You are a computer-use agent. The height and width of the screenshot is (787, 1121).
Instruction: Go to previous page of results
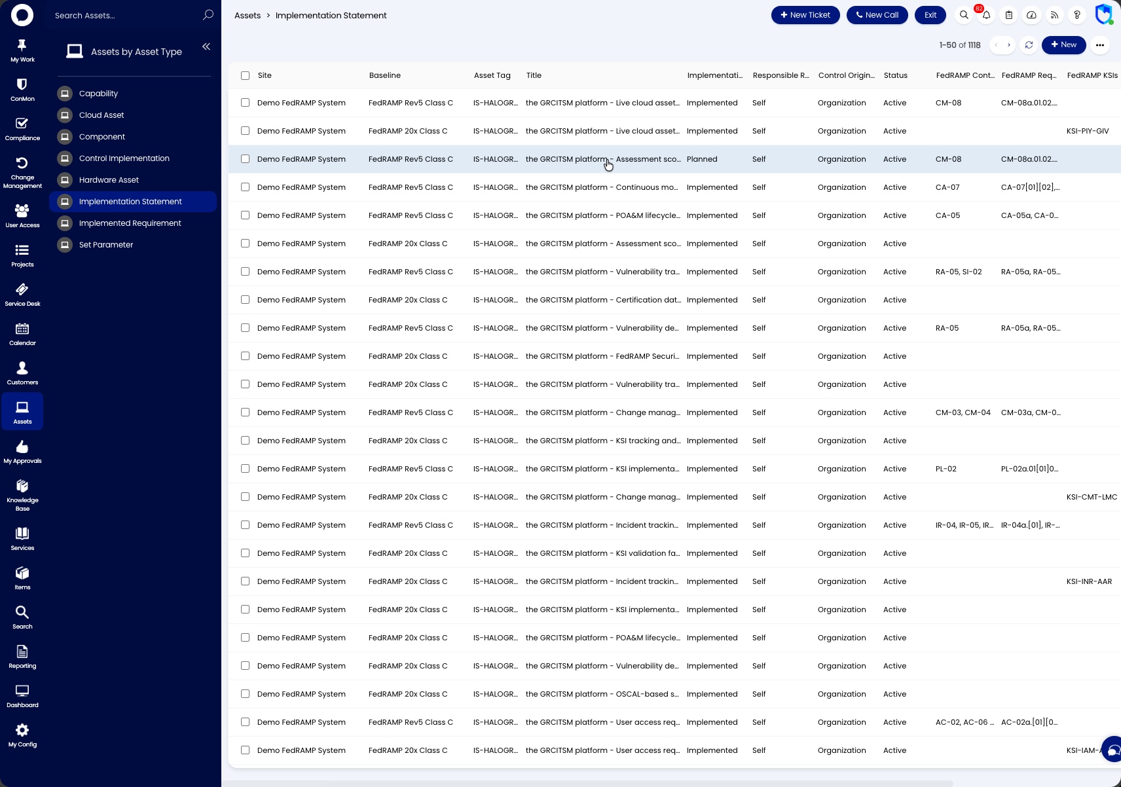pos(996,45)
